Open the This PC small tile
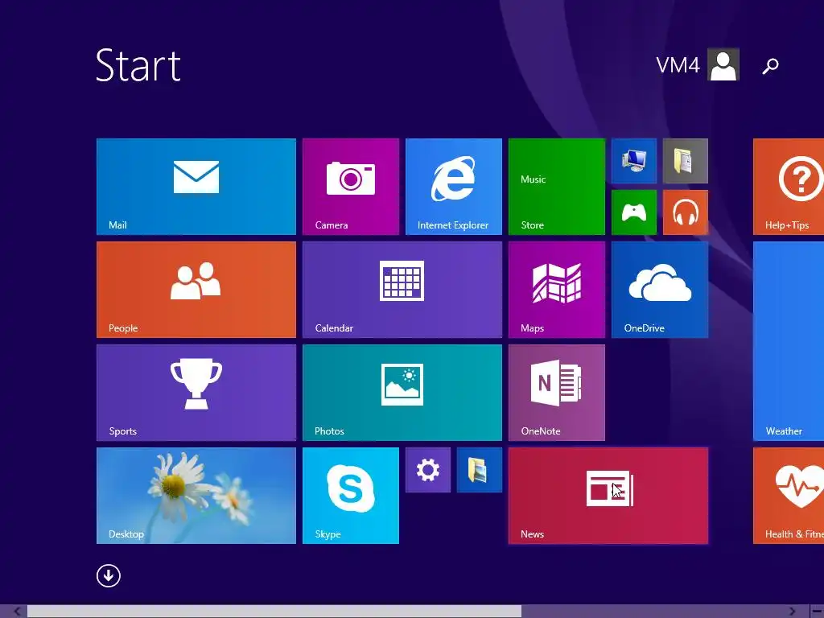Viewport: 824px width, 618px height. pyautogui.click(x=634, y=161)
